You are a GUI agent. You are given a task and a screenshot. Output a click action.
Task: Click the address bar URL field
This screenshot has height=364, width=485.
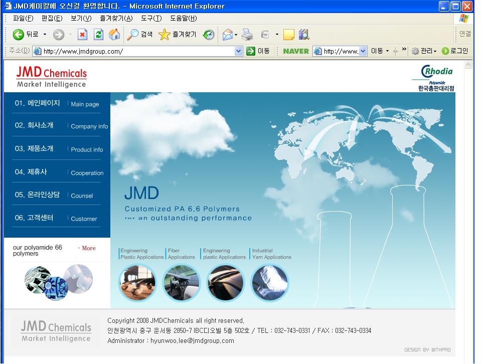[137, 51]
